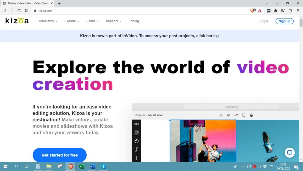Click the Sign up button
This screenshot has width=303, height=171.
pos(284,21)
